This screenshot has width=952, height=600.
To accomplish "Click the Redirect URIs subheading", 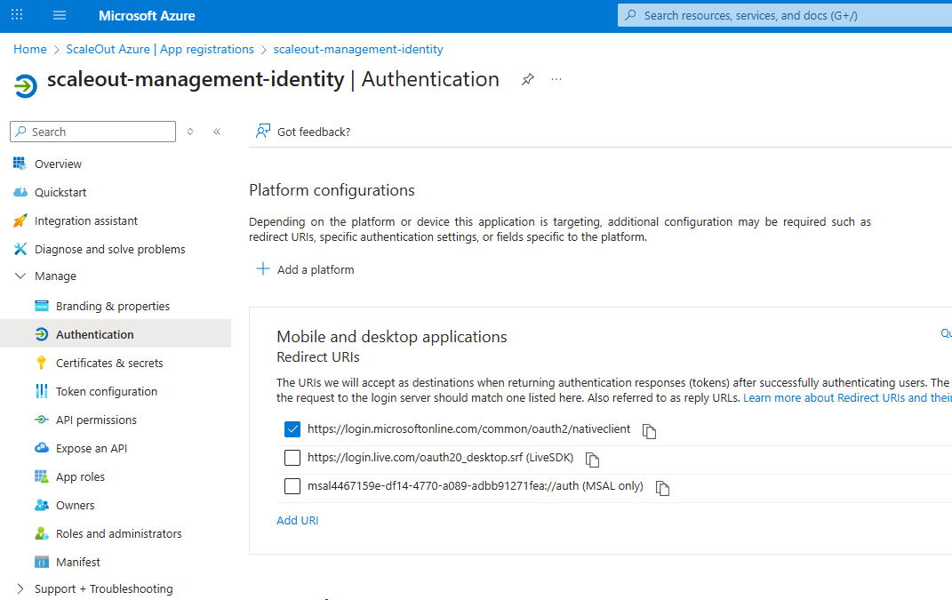I will pos(318,357).
